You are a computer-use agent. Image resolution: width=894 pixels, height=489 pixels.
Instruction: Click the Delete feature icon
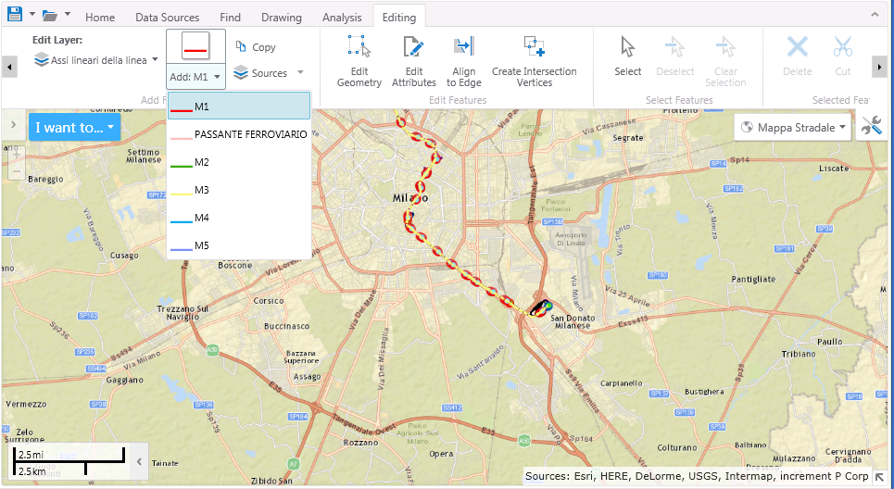click(797, 56)
